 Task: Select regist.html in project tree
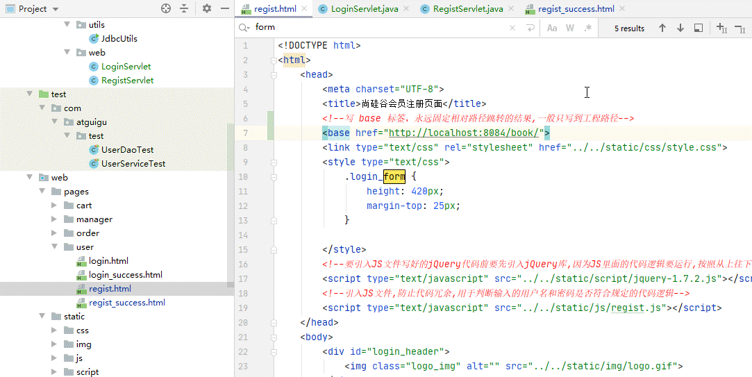coord(110,289)
